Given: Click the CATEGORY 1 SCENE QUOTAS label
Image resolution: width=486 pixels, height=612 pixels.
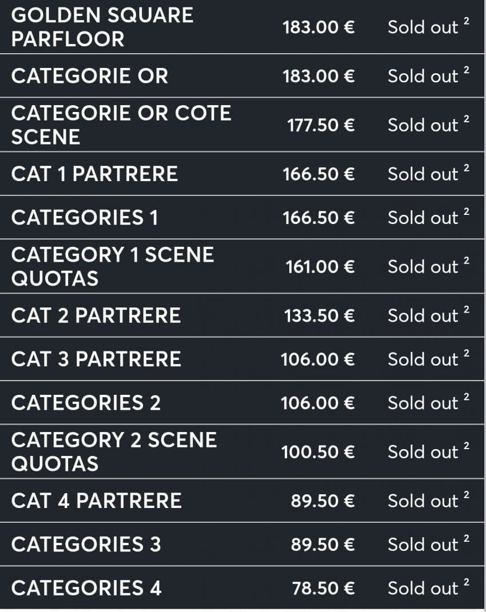Looking at the screenshot, I should click(113, 266).
